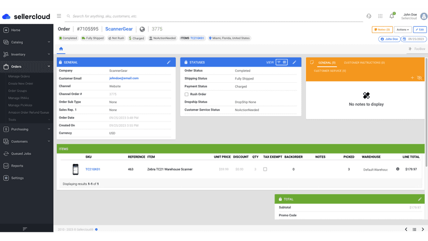Click the 09/25/2023 date pill
This screenshot has height=241, width=428.
(x=414, y=39)
